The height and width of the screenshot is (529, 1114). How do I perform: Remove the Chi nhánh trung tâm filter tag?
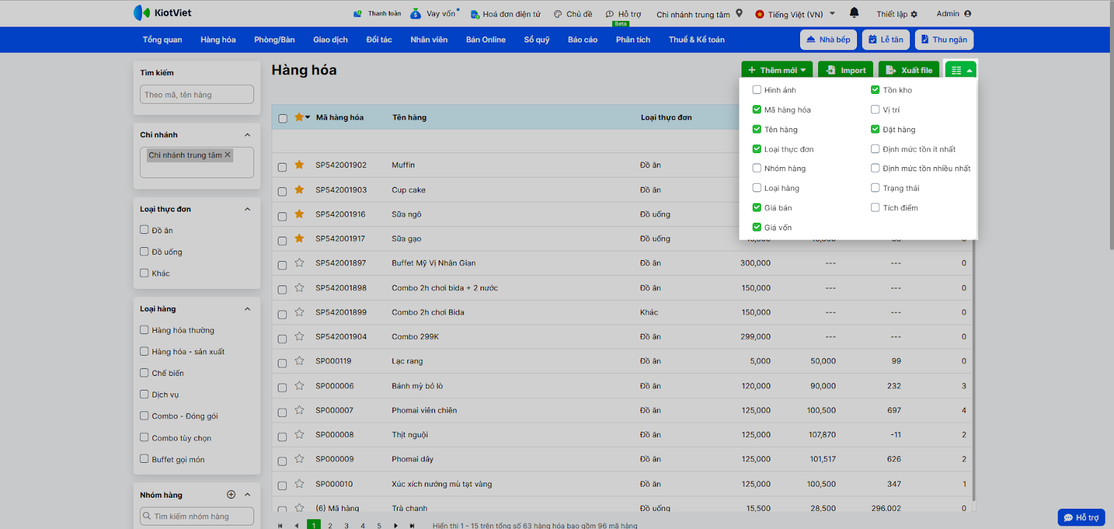pyautogui.click(x=228, y=155)
